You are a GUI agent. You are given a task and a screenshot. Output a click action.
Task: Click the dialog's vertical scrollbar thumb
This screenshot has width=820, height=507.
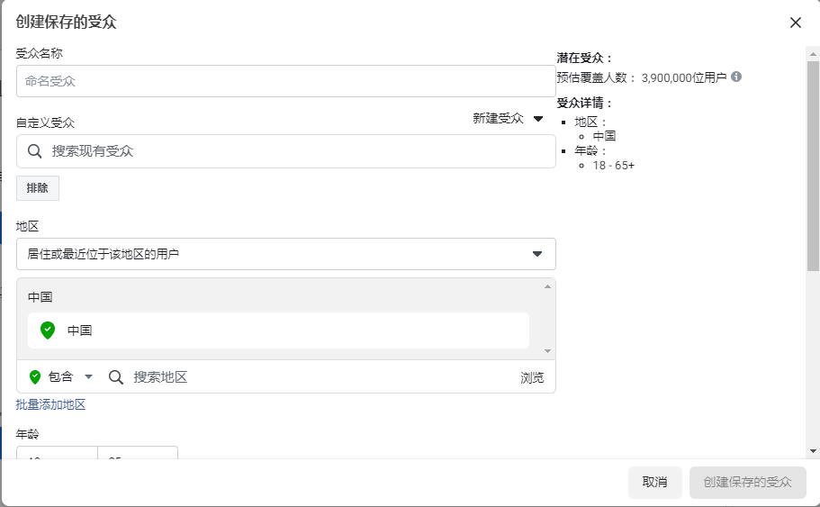[x=813, y=162]
